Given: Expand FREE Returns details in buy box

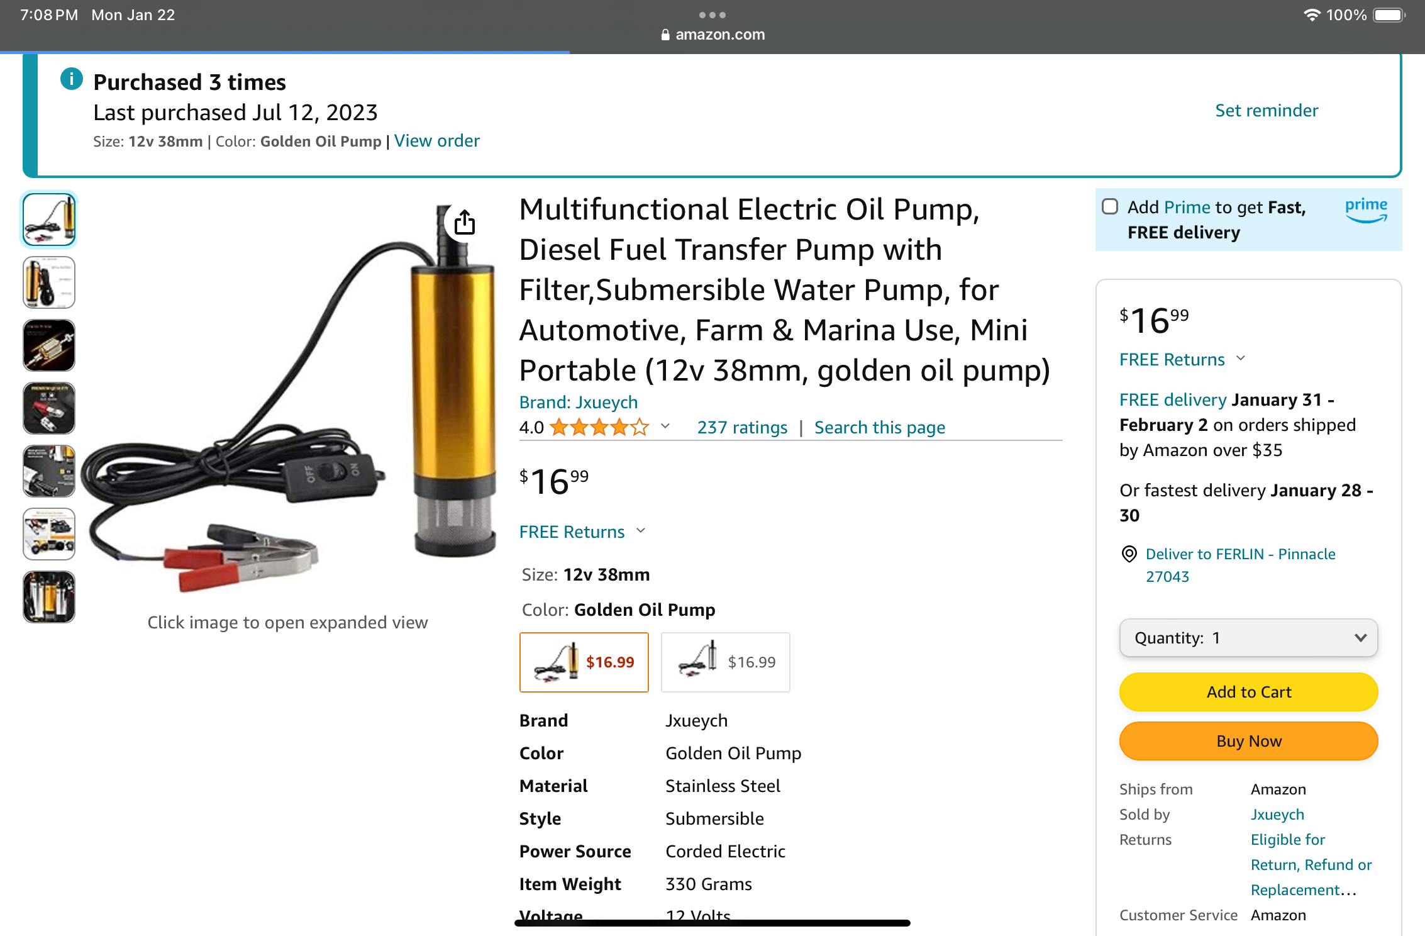Looking at the screenshot, I should click(1241, 359).
